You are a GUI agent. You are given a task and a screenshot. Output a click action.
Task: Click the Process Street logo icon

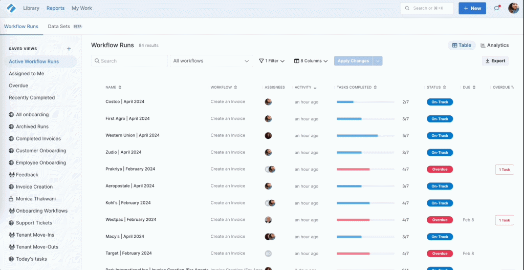(11, 8)
